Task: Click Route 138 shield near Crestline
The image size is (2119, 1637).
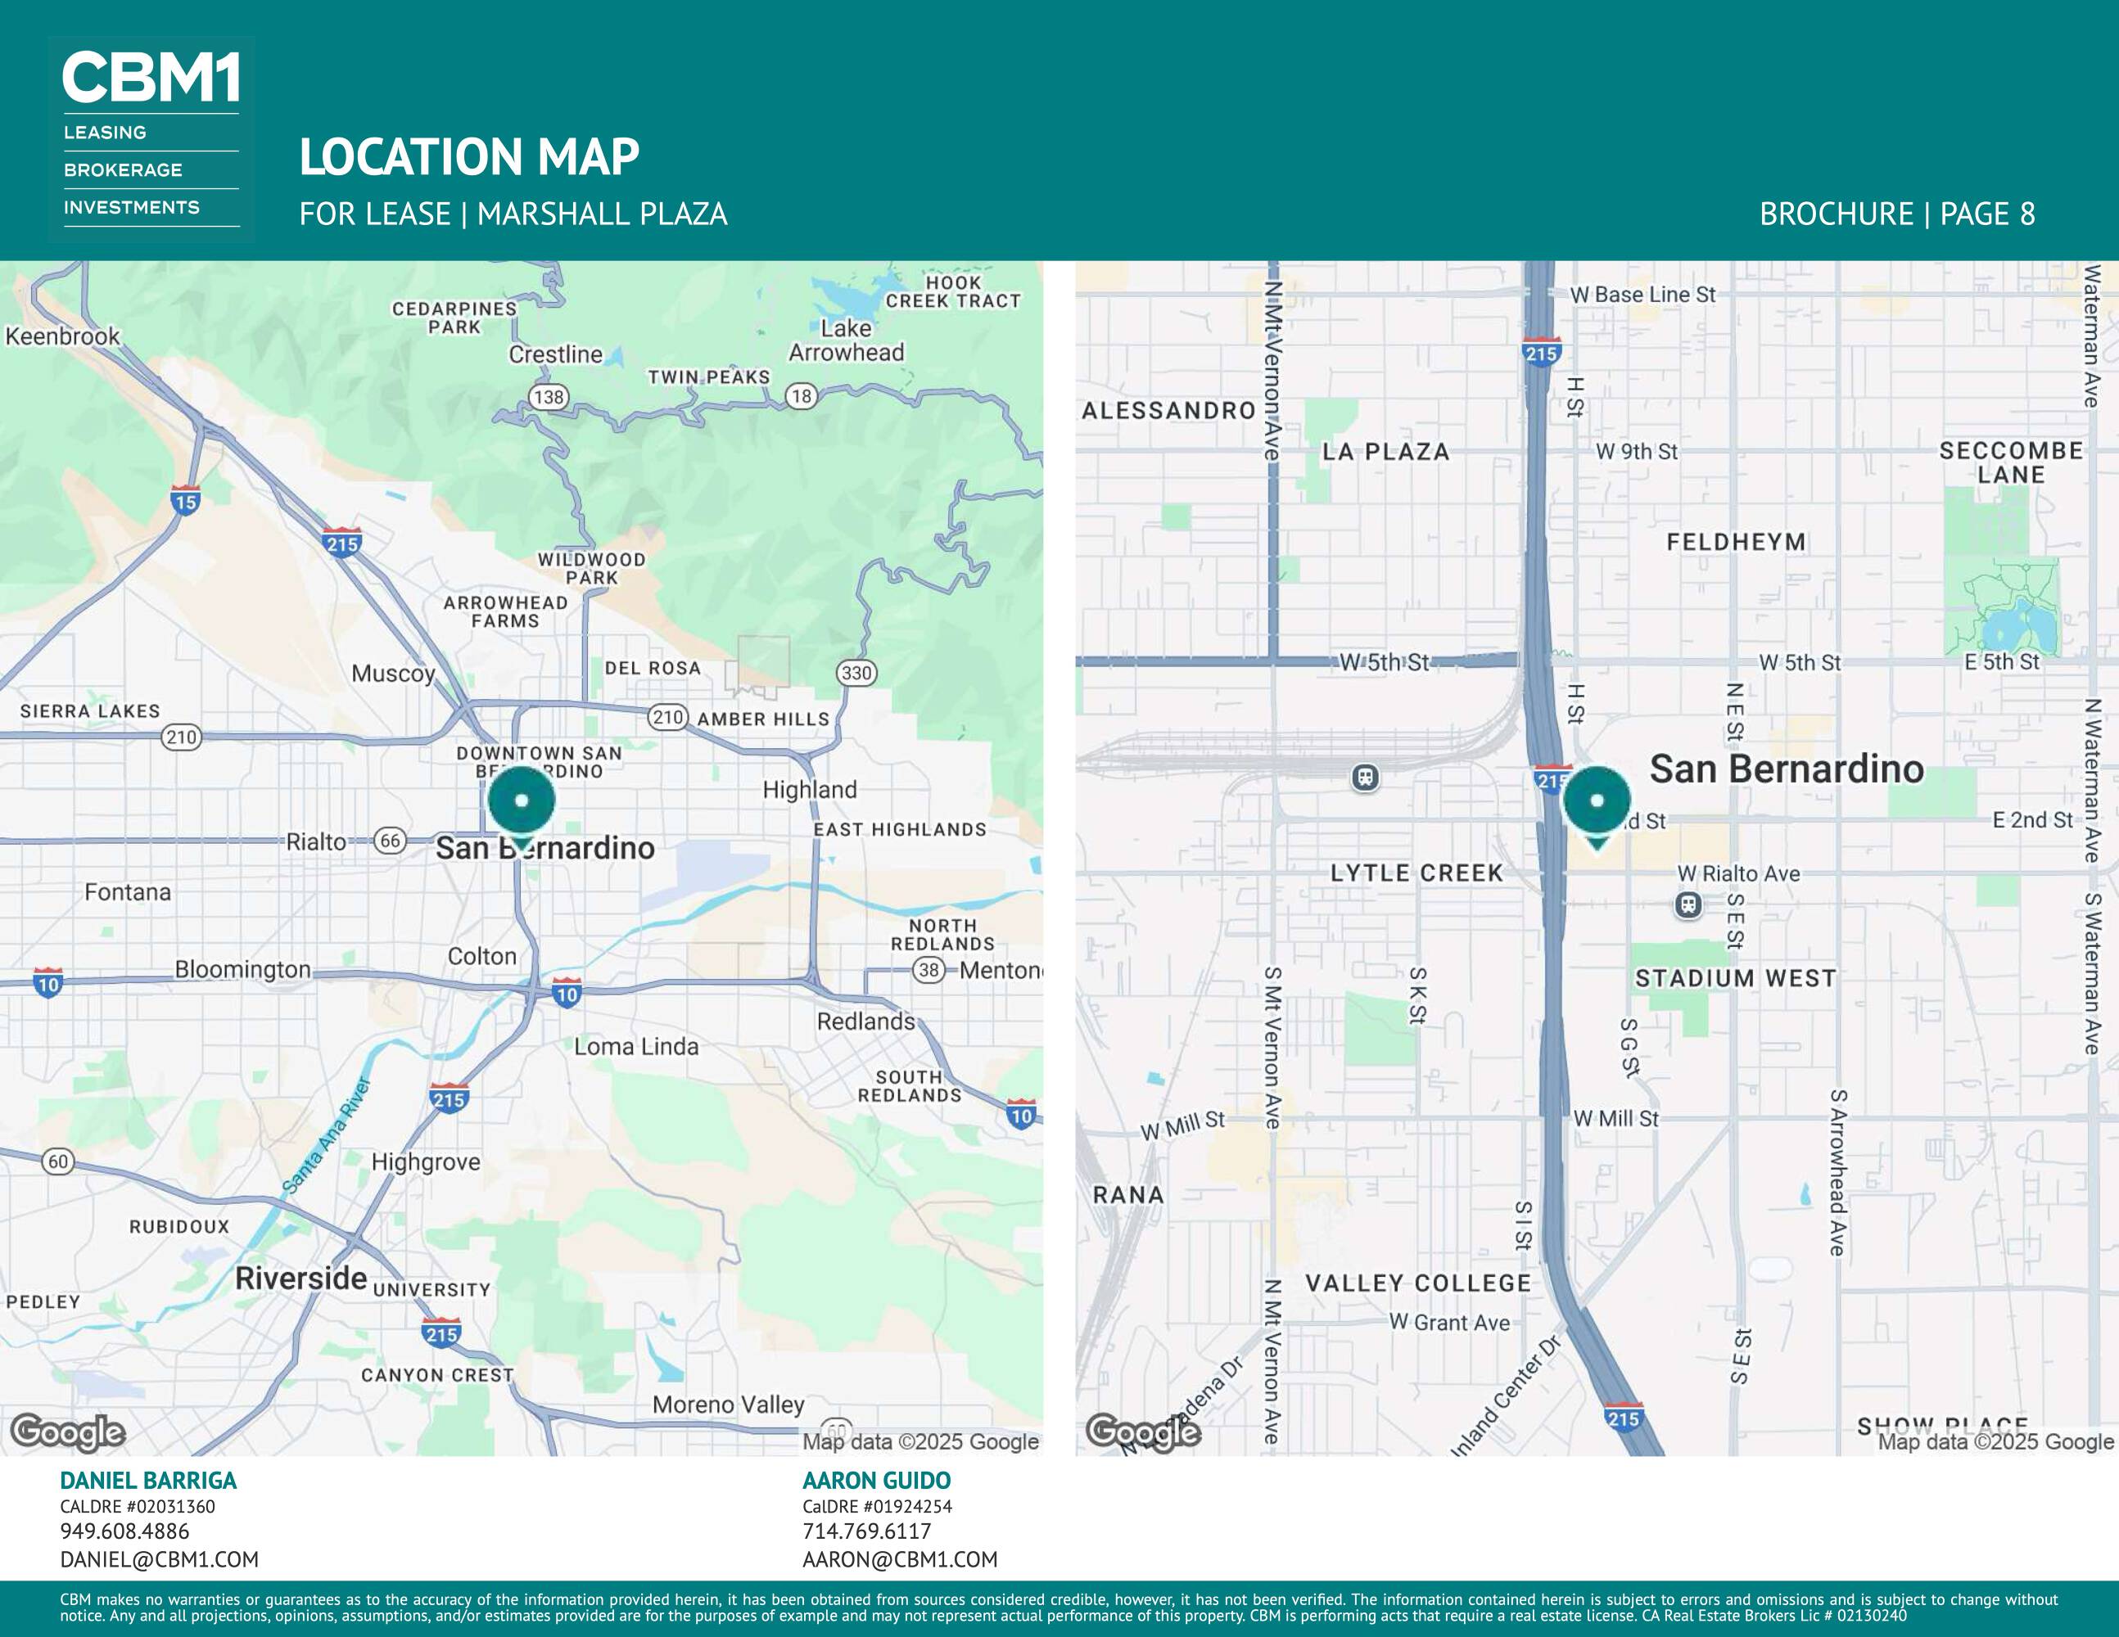Action: [549, 397]
